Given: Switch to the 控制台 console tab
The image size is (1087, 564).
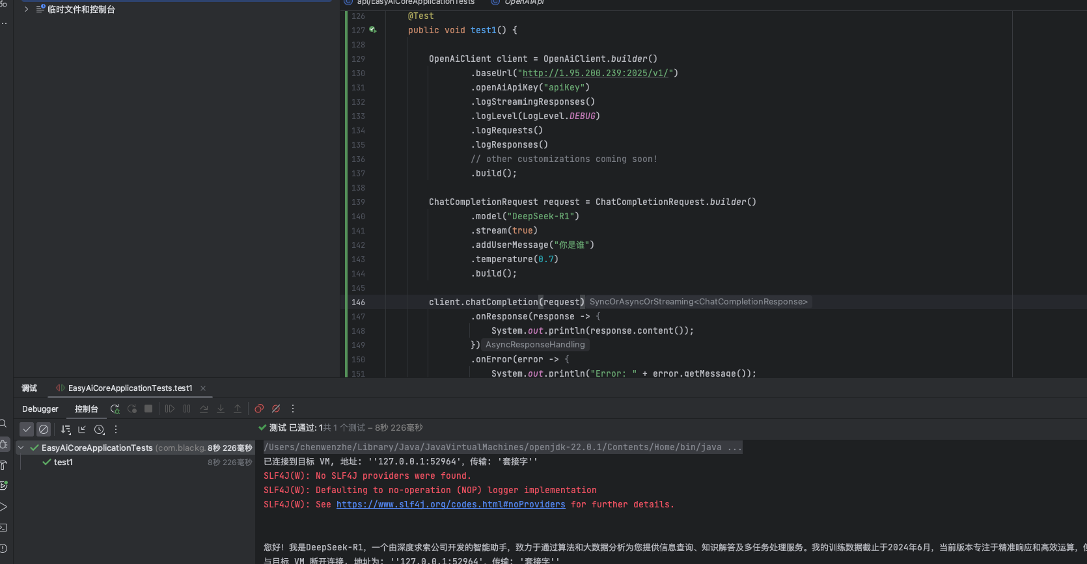Looking at the screenshot, I should click(86, 409).
